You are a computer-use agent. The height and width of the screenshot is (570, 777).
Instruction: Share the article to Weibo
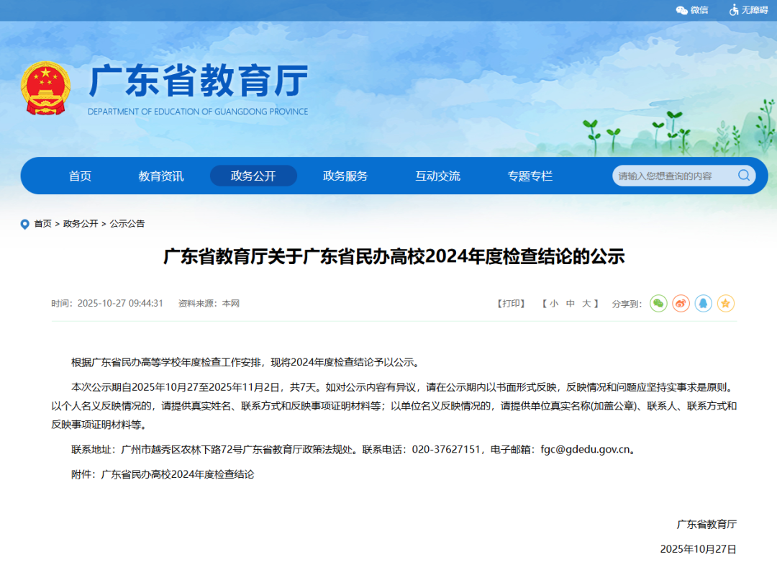coord(681,304)
